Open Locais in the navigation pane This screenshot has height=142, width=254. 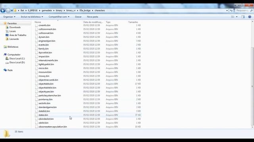pyautogui.click(x=12, y=31)
